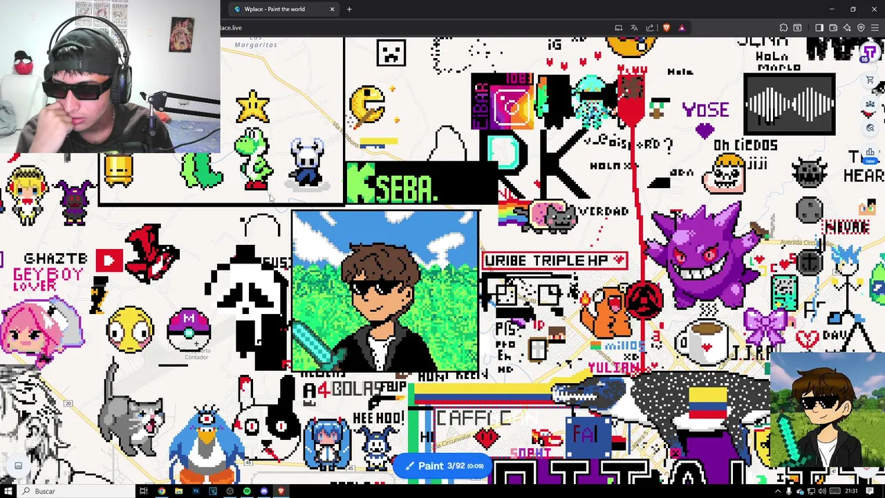Open the Windows Start menu
Screen dimensions: 885x498
click(8, 491)
